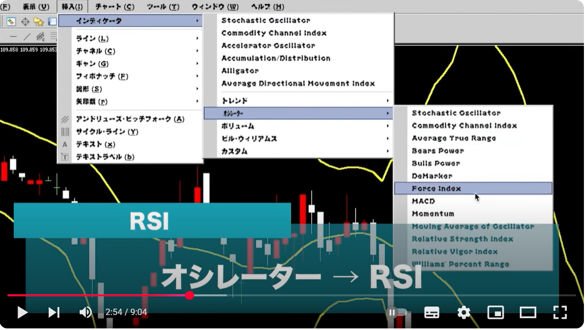The height and width of the screenshot is (330, 585).
Task: Toggle theater mode for the video
Action: point(528,312)
